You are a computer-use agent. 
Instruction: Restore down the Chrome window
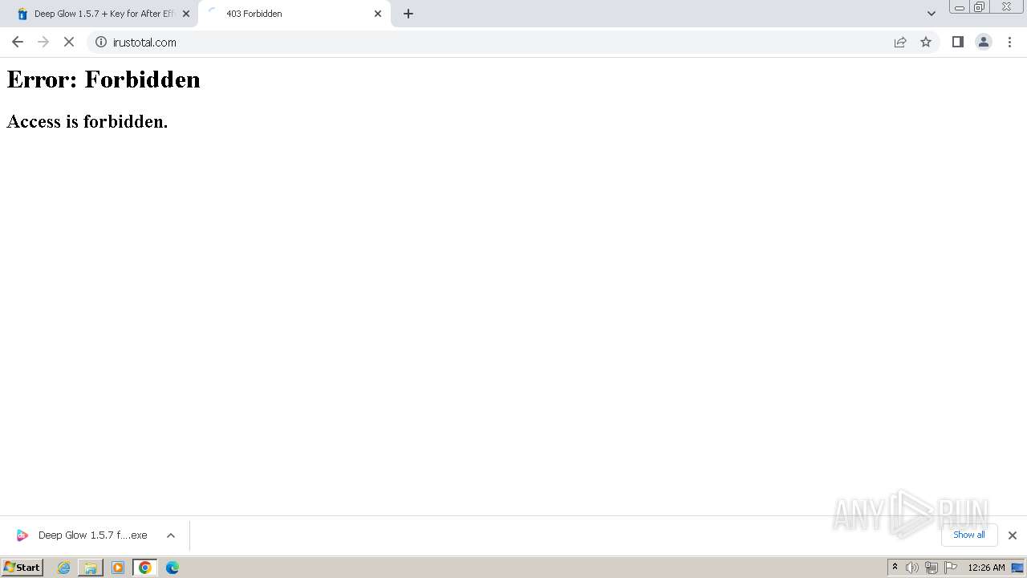pyautogui.click(x=980, y=7)
